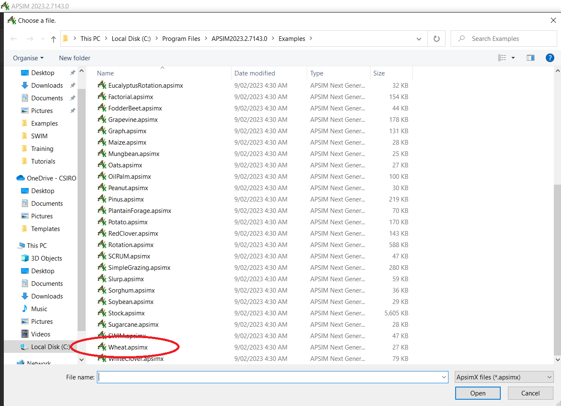Image resolution: width=561 pixels, height=406 pixels.
Task: Cancel the file chooser dialog
Action: coord(530,393)
